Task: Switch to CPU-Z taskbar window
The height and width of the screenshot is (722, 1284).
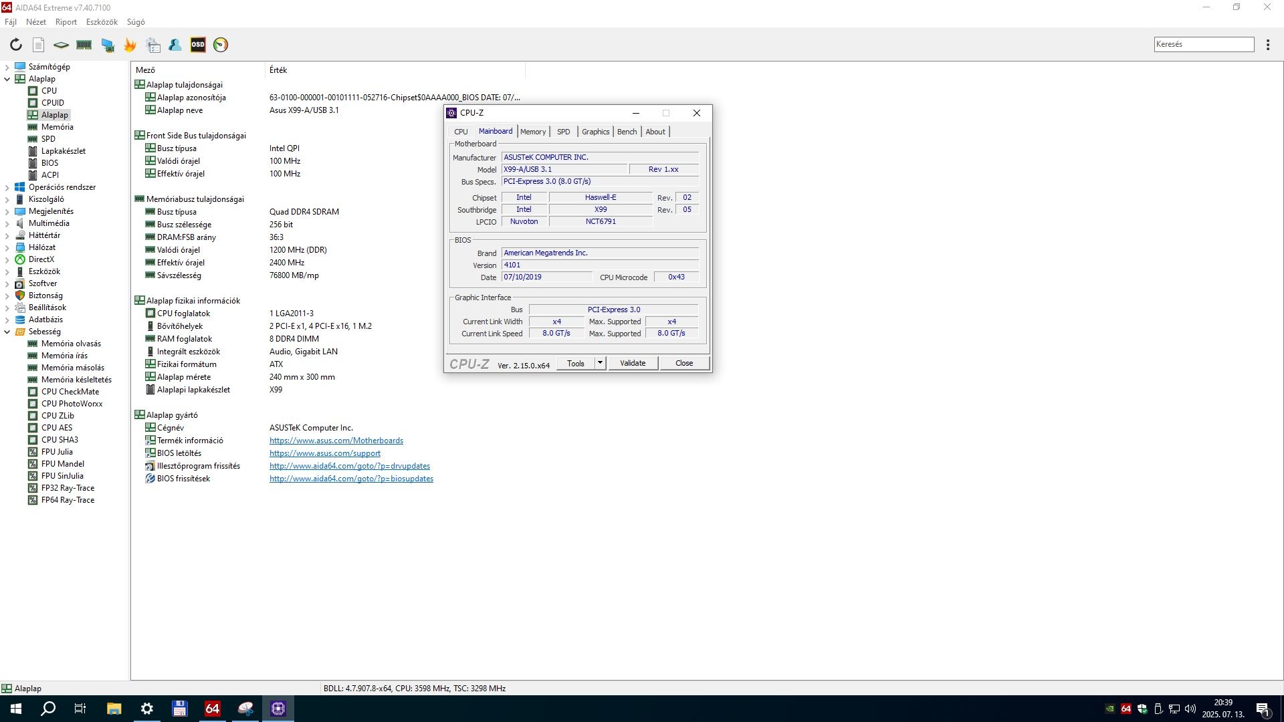Action: 278,709
